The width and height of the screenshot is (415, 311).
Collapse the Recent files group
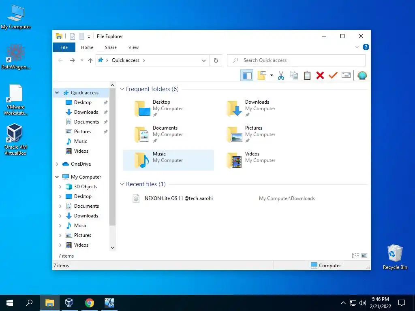122,184
